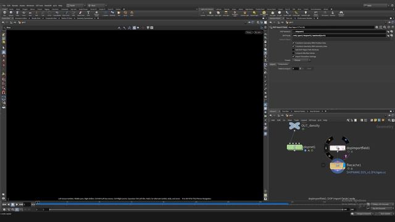Stop timeline playback
The image size is (395, 222).
click(x=12, y=205)
